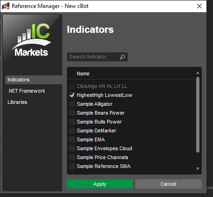Tick the Sample EMA checkbox
Viewport: 213px width, 197px height.
[x=72, y=139]
